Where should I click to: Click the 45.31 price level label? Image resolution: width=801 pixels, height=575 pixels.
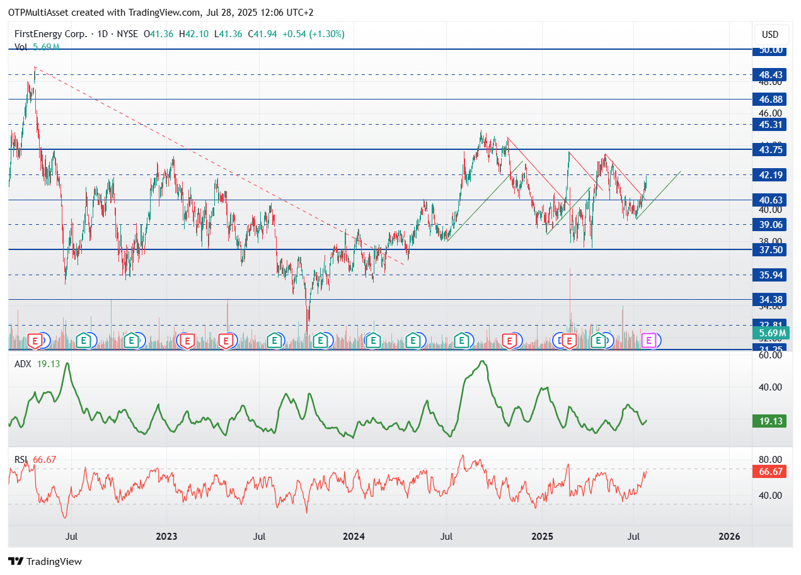tap(769, 125)
